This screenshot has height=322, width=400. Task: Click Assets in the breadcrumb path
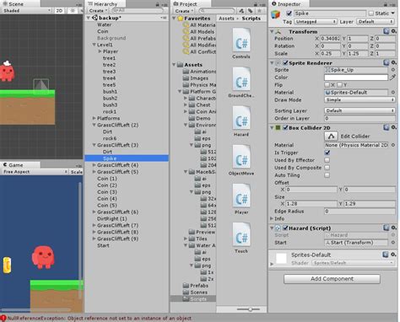[x=226, y=19]
